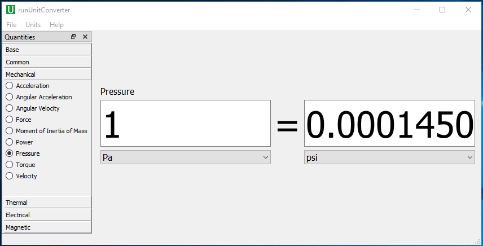Click the input value field showing 1

186,123
